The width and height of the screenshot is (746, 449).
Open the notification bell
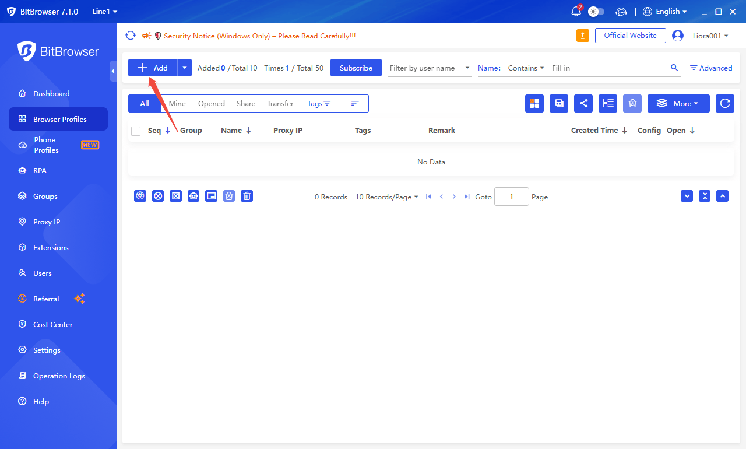coord(576,11)
